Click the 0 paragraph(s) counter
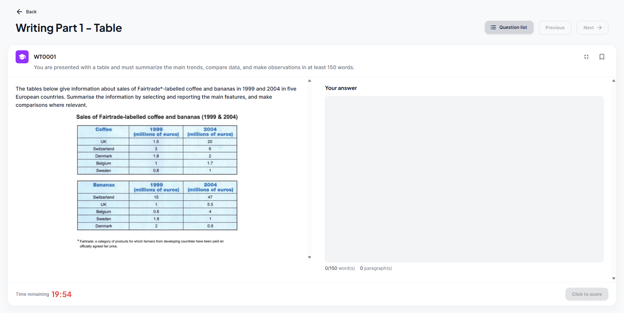Image resolution: width=624 pixels, height=313 pixels. click(376, 268)
